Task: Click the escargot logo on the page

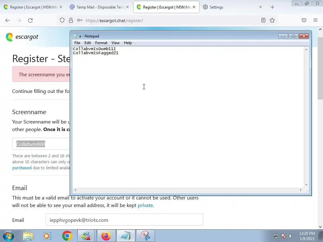Action: (22, 37)
